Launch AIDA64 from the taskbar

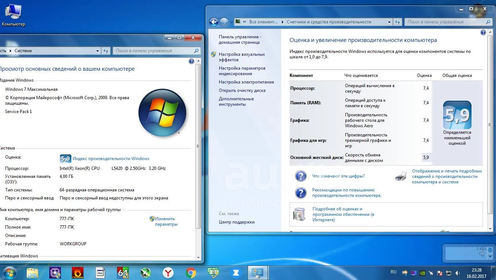point(123,273)
